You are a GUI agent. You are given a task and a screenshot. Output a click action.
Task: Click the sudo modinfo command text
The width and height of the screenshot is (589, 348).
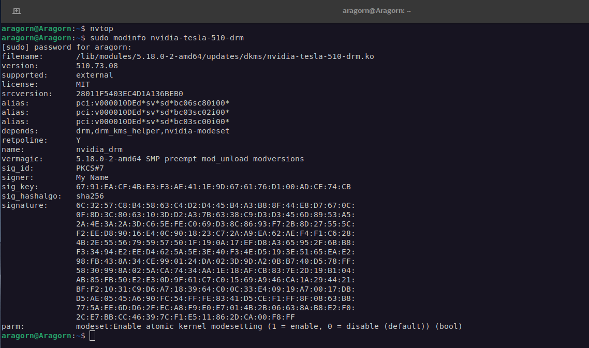point(167,38)
